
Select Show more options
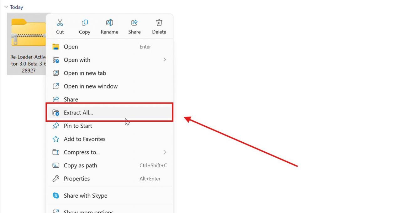click(x=88, y=211)
